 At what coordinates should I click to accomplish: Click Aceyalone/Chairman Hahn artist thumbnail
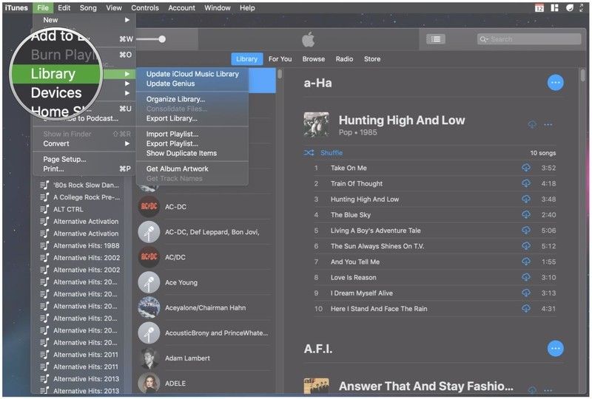coord(149,307)
